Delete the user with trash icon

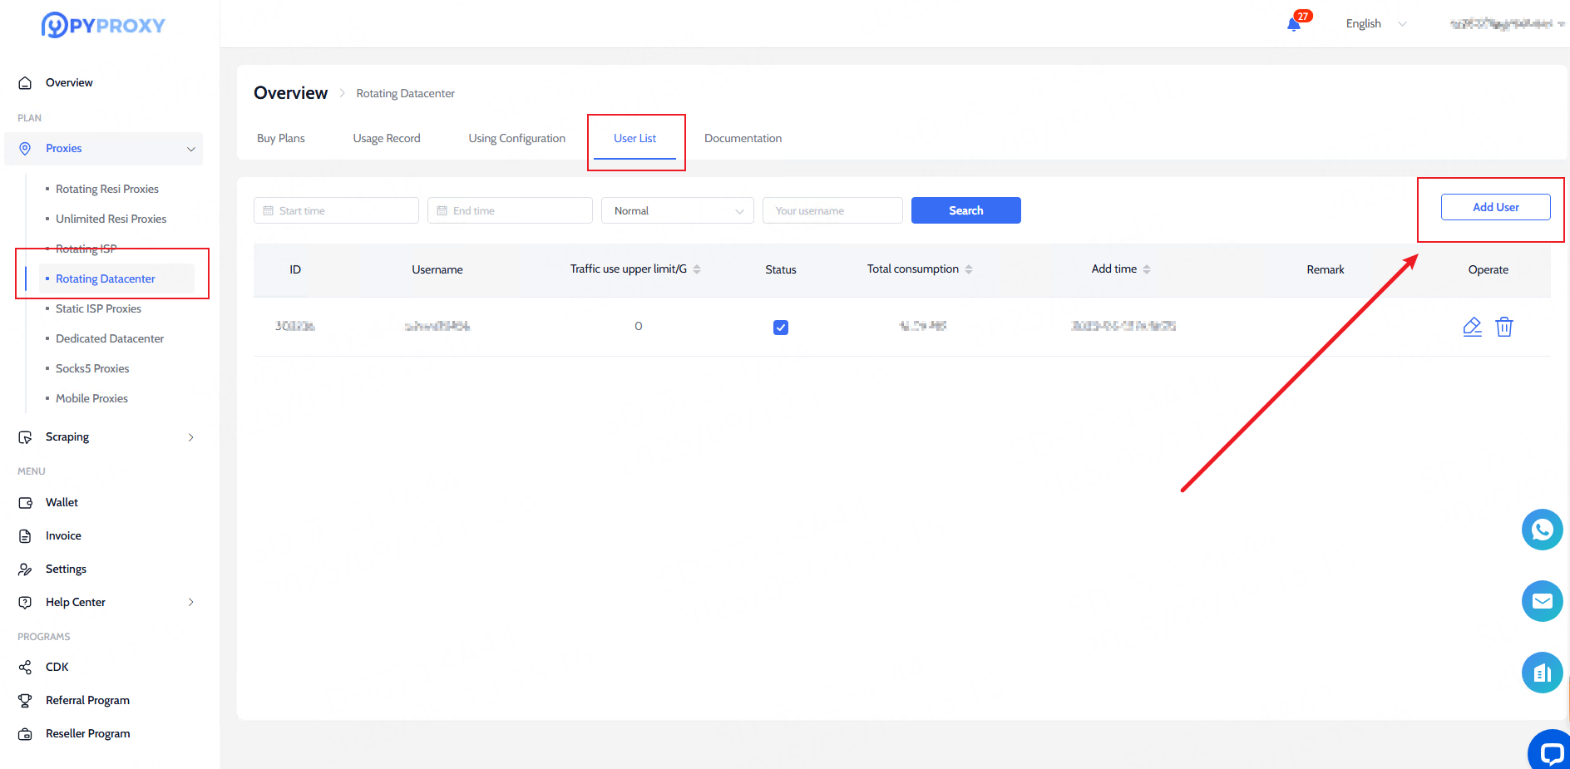click(x=1504, y=327)
